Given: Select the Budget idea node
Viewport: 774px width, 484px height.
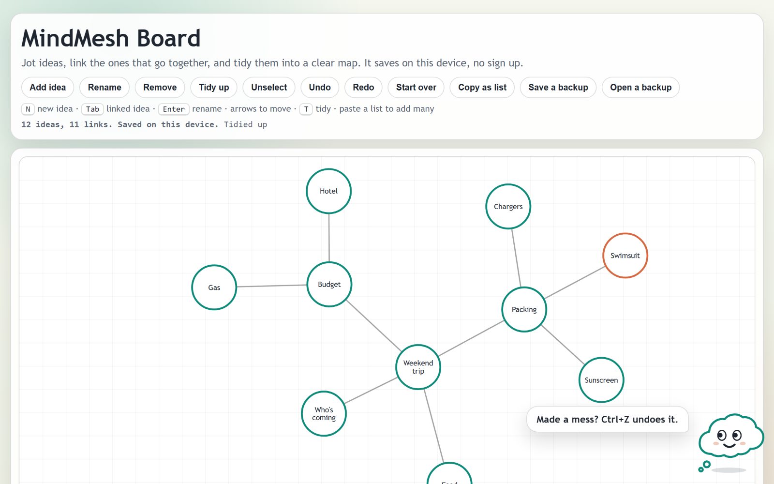Looking at the screenshot, I should 329,285.
